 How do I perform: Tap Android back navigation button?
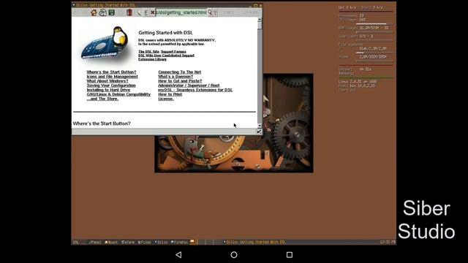tap(178, 255)
